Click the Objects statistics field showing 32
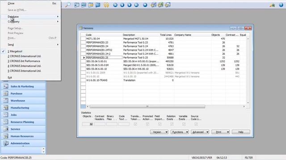 pyautogui.click(x=88, y=124)
